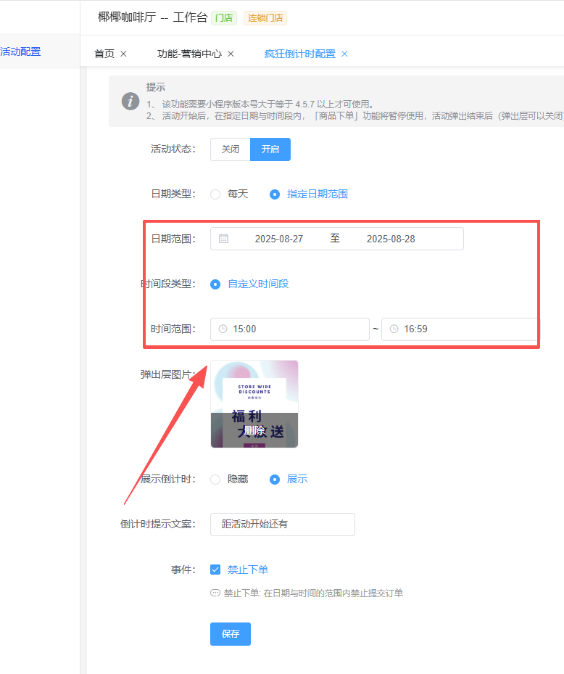564x674 pixels.
Task: Toggle the 禁止下单 checkbox
Action: (x=215, y=570)
